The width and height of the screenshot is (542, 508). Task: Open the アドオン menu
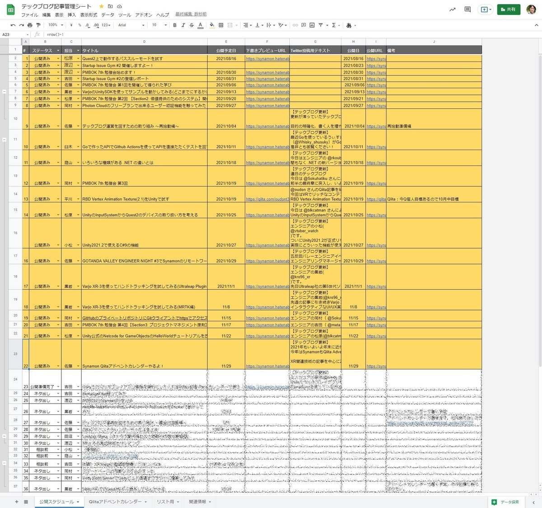(x=144, y=15)
